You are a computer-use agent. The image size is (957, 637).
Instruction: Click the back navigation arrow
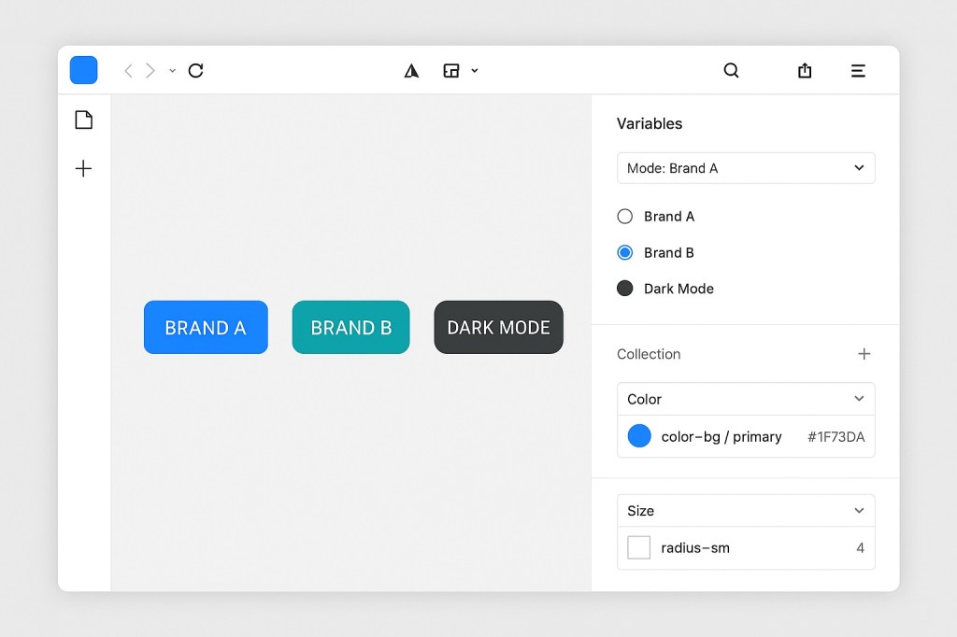coord(127,70)
